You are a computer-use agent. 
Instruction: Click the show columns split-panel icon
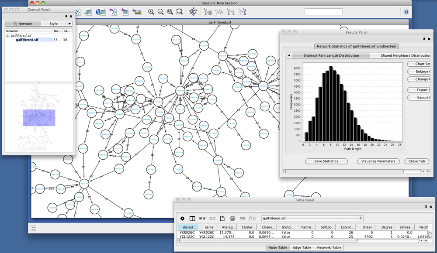(192, 218)
